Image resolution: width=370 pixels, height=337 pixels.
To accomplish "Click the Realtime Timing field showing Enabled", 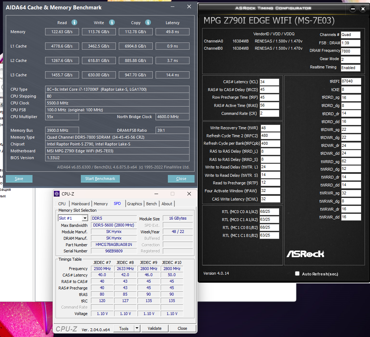I will (x=351, y=68).
